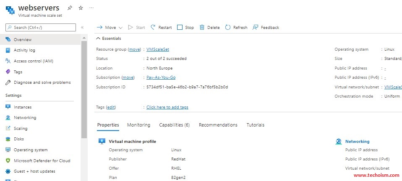Click the Refresh circular arrow icon
This screenshot has width=402, height=181.
[x=228, y=27]
